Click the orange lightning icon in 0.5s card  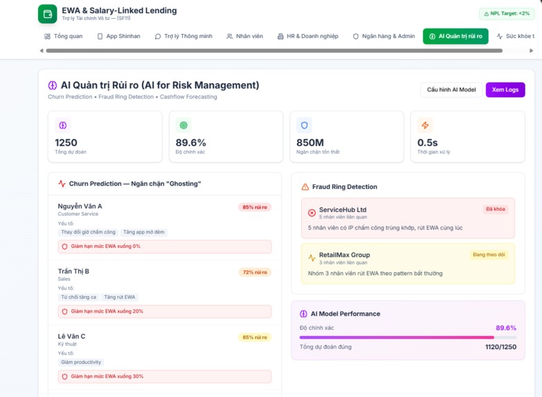425,125
